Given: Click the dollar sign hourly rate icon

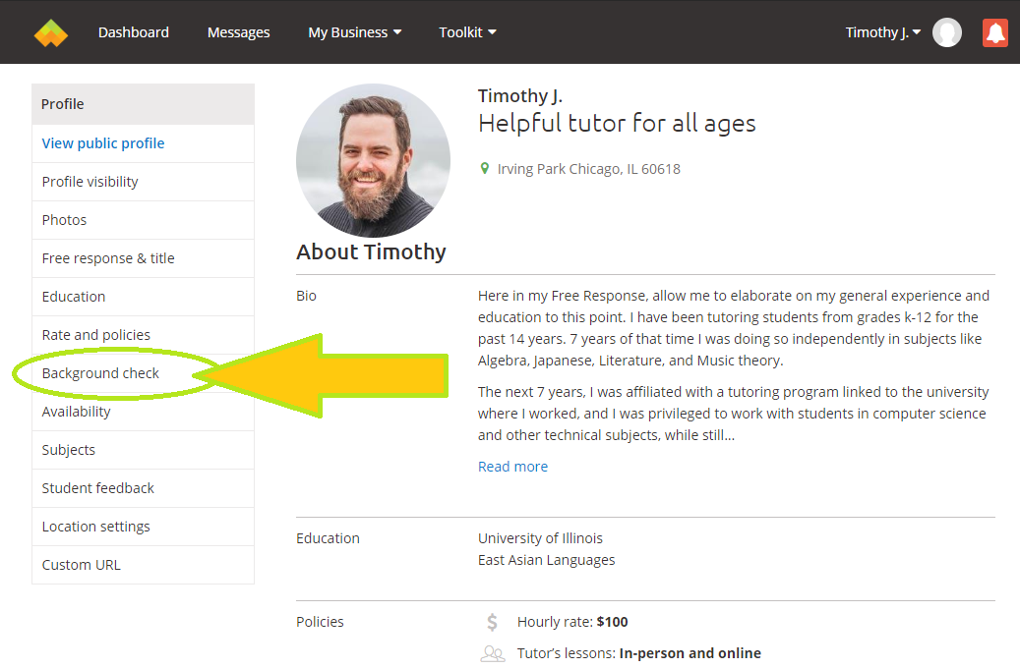Looking at the screenshot, I should (x=493, y=622).
